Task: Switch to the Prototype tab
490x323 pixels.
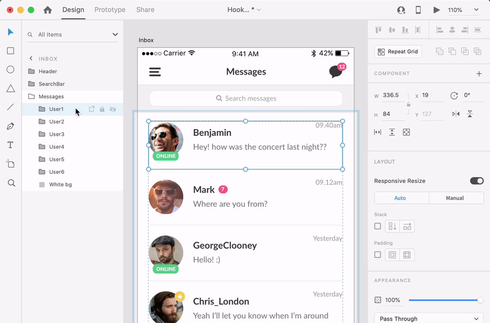Action: [110, 10]
